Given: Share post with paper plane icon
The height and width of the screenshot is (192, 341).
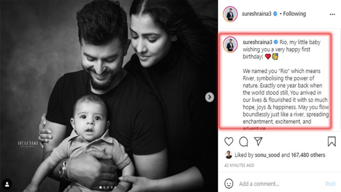Looking at the screenshot, I should click(258, 141).
